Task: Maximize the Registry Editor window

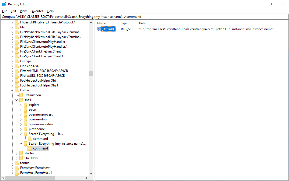Action: coord(270,4)
